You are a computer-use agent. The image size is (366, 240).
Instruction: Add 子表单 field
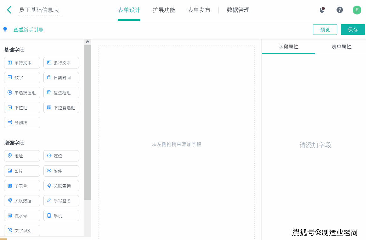[x=22, y=186]
